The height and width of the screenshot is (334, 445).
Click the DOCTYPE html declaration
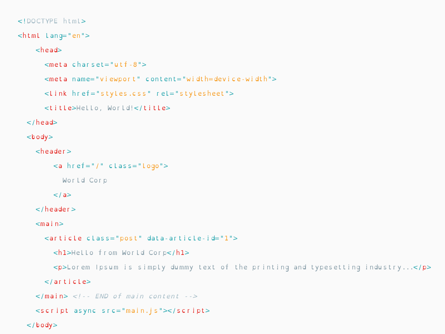click(52, 21)
